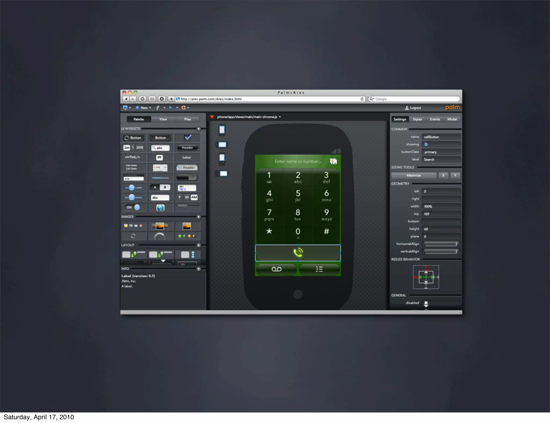Screen dimensions: 550x423
Task: Select the date picker widget, Jan 1 2010
Action: (133, 148)
